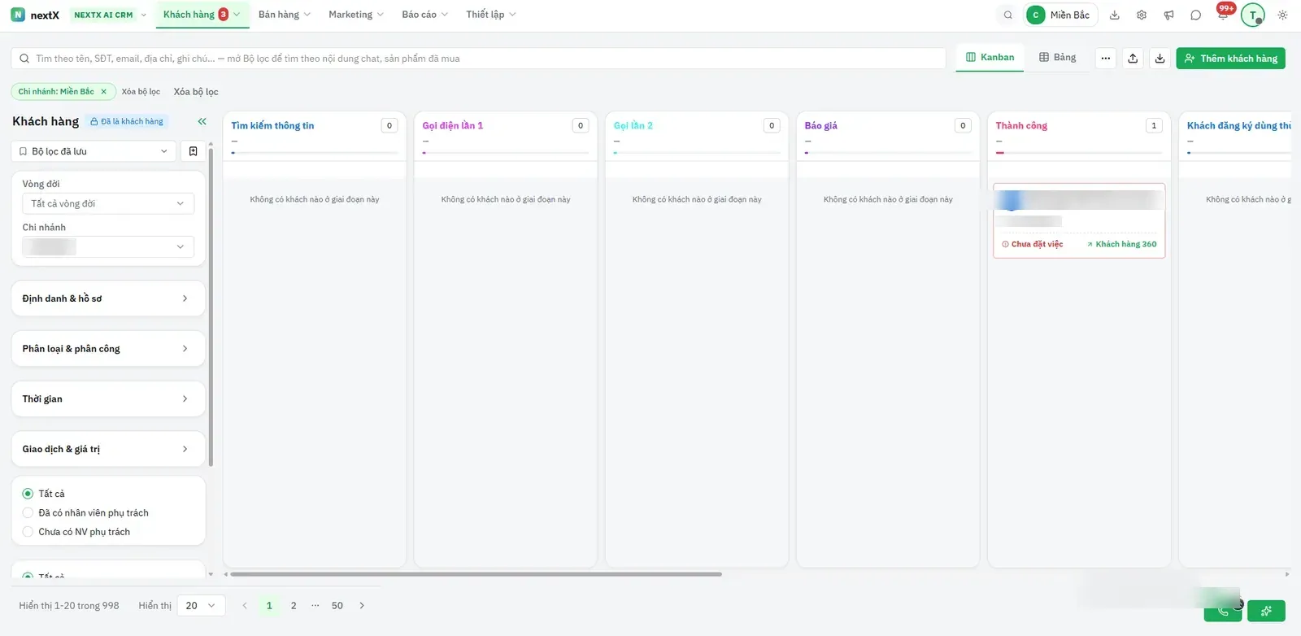Viewport: 1301px width, 636px height.
Task: Save current filter with bookmark icon
Action: 193,151
